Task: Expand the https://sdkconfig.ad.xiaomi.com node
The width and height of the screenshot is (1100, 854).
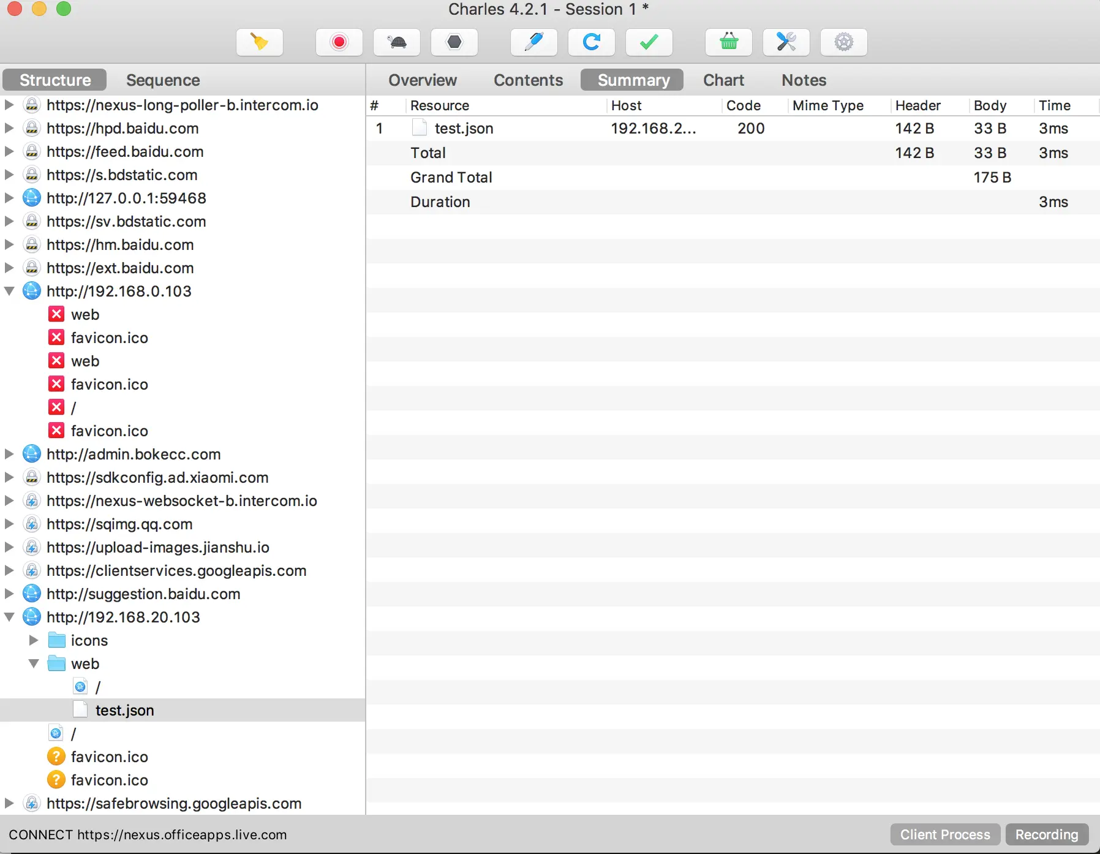Action: 9,477
